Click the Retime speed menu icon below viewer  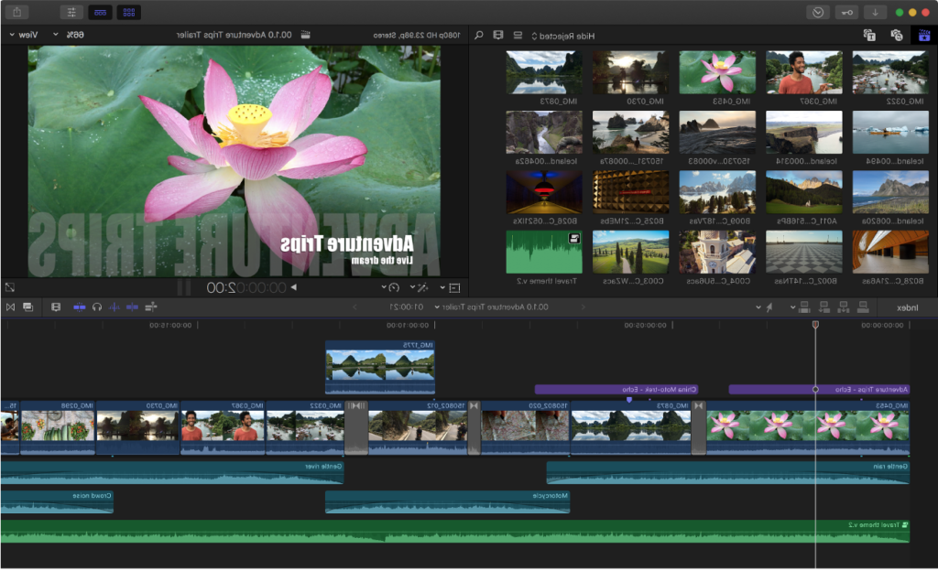coord(394,287)
